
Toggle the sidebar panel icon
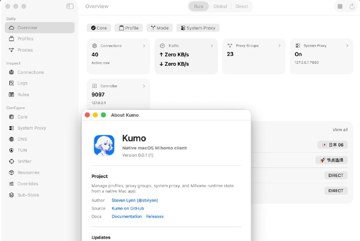70,6
